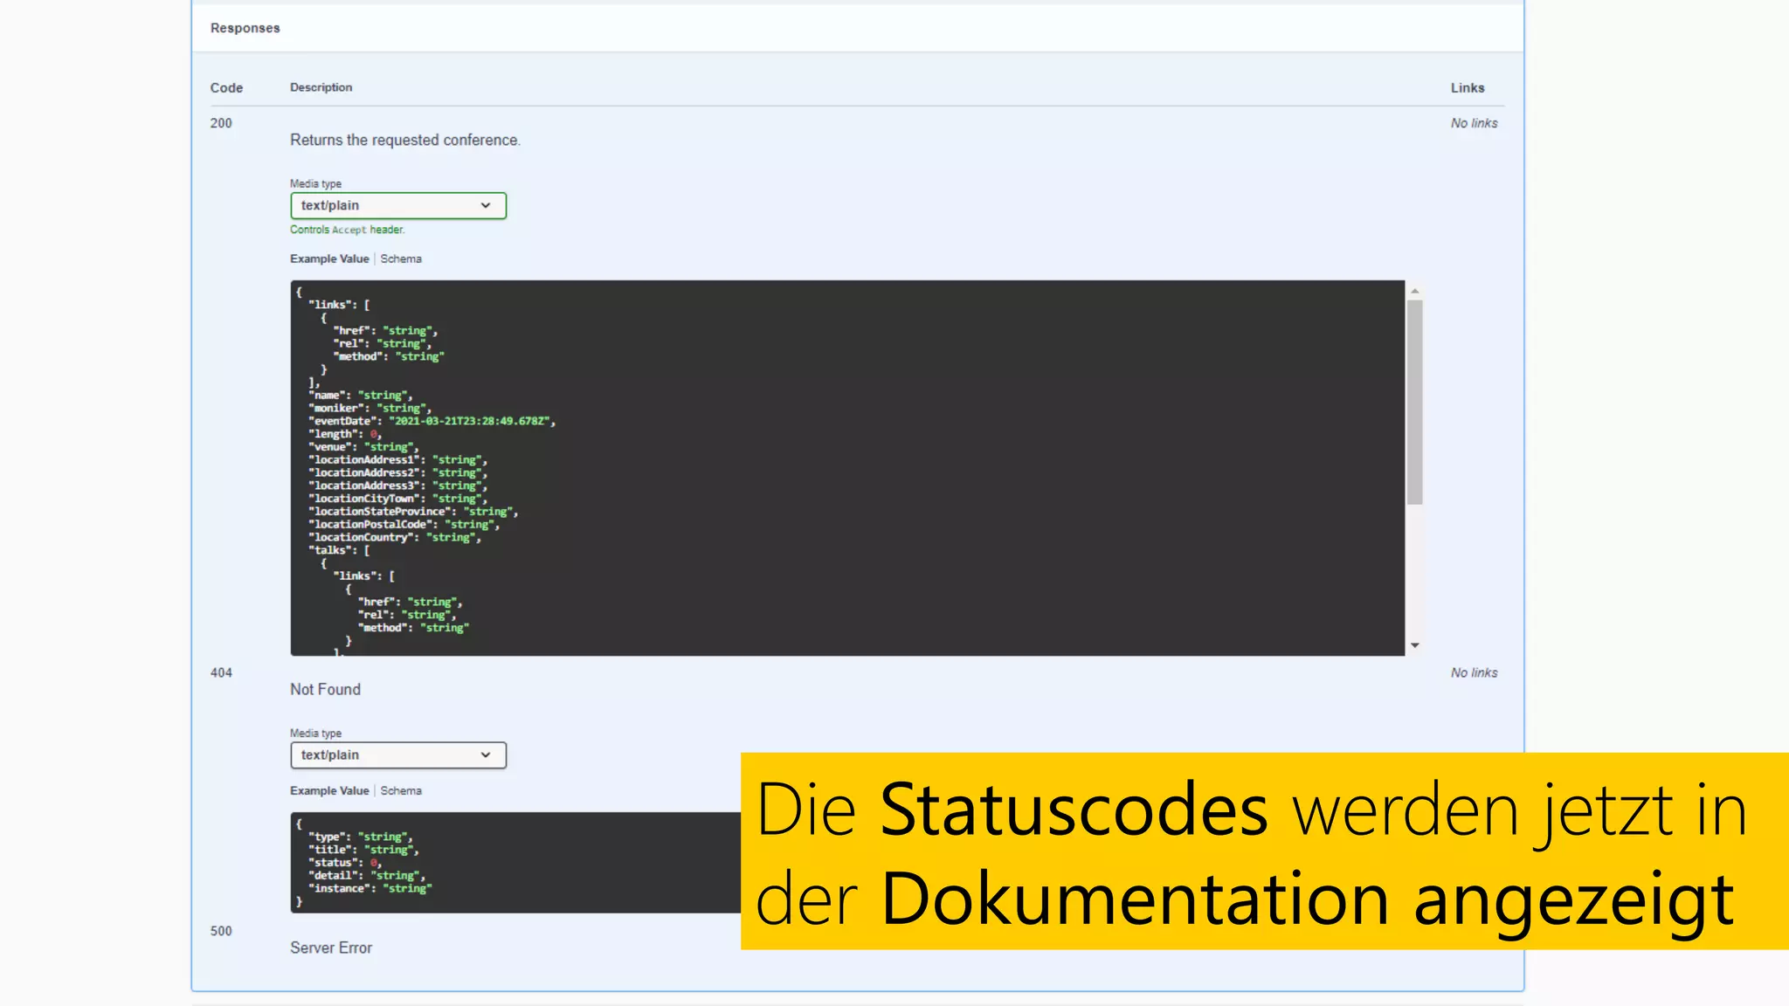Screen dimensions: 1789x1006
Task: Click the Responses section header
Action: pyautogui.click(x=245, y=28)
